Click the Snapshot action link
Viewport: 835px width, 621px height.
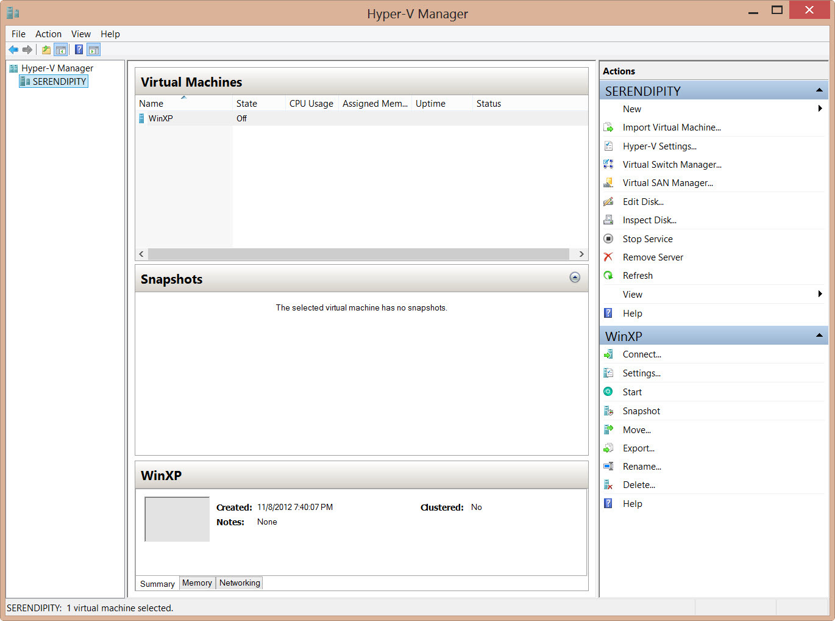641,411
